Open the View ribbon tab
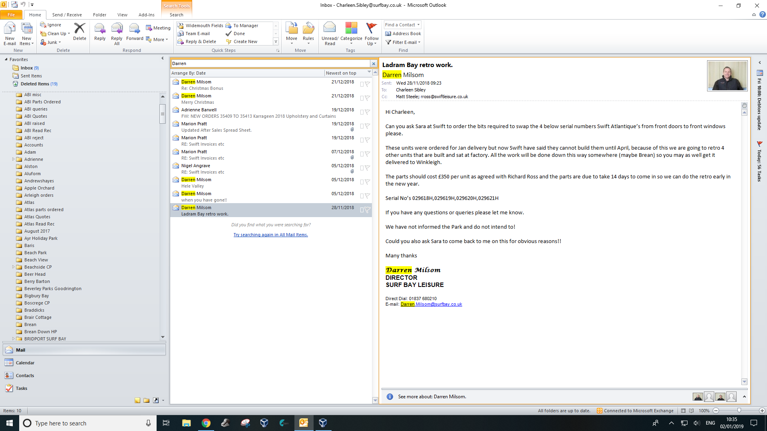The width and height of the screenshot is (767, 431). coord(122,15)
